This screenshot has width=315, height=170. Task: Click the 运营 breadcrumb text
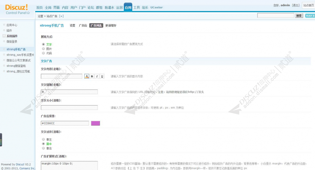[x=40, y=16]
